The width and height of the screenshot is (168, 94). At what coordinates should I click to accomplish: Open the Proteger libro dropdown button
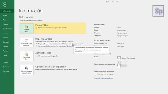(x=27, y=28)
